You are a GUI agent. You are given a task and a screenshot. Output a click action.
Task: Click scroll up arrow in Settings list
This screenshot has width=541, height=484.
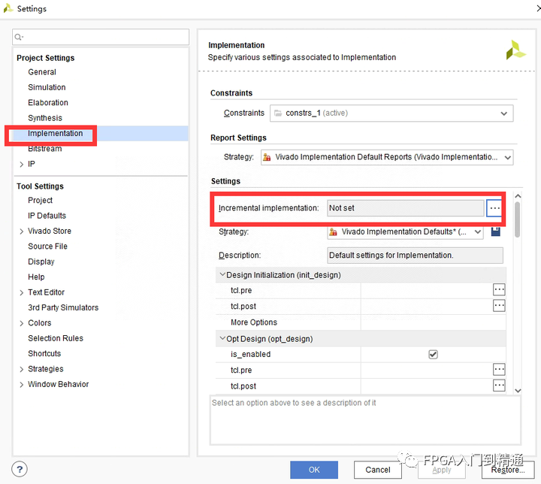point(518,196)
